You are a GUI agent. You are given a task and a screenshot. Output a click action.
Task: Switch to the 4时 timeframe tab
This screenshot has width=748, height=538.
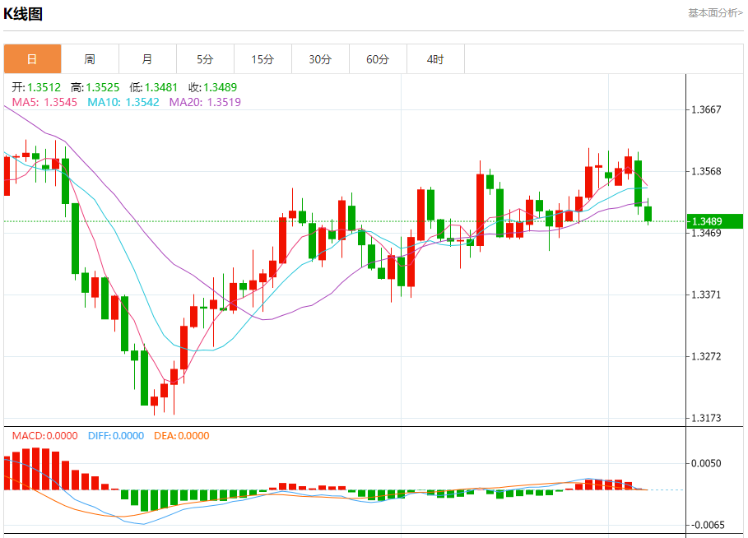[435, 59]
